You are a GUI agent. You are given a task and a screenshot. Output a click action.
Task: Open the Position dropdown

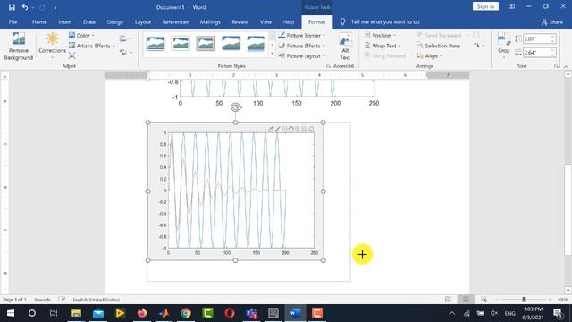pos(381,36)
